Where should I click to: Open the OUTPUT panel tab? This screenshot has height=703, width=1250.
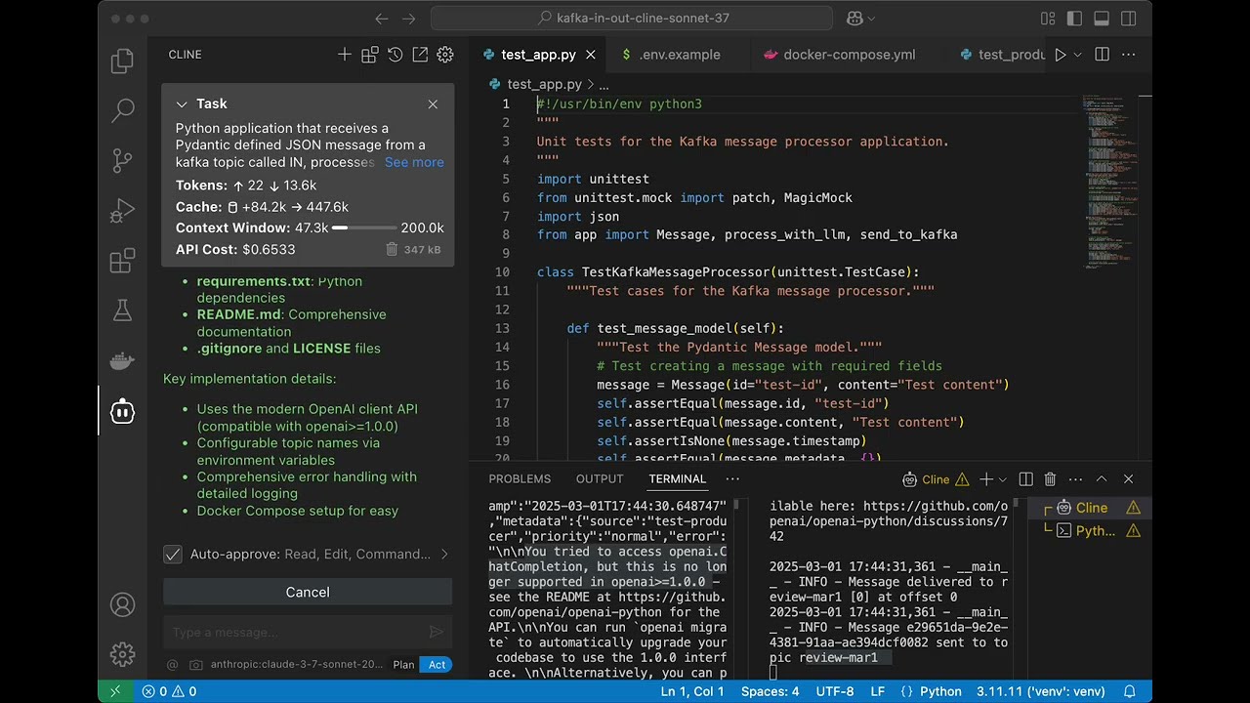click(600, 478)
